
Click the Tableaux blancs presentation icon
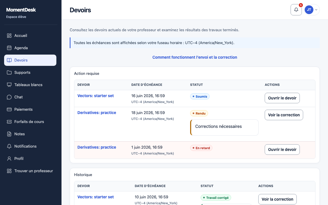pyautogui.click(x=9, y=85)
